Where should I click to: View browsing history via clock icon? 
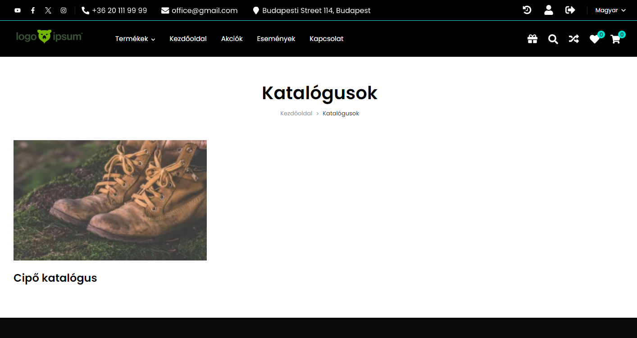[527, 9]
